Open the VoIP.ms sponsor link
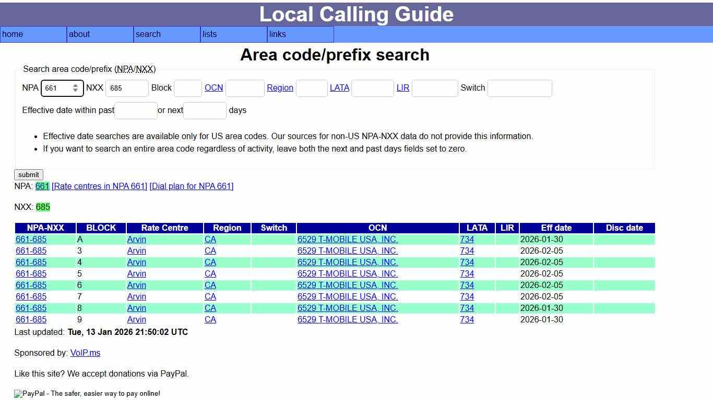This screenshot has width=713, height=400. tap(85, 353)
